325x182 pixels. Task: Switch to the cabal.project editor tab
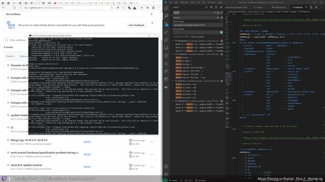pos(279,7)
